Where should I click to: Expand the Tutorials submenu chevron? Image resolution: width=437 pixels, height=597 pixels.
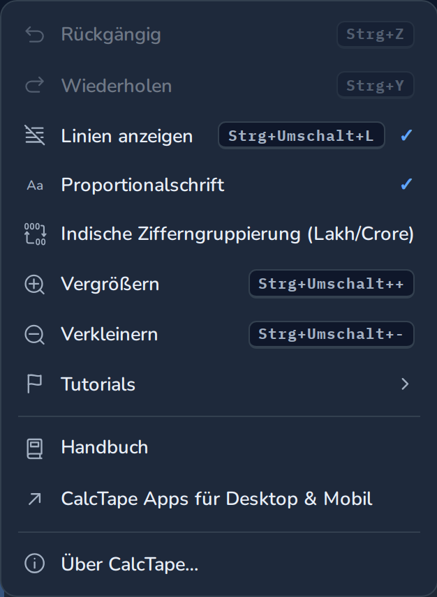point(405,384)
